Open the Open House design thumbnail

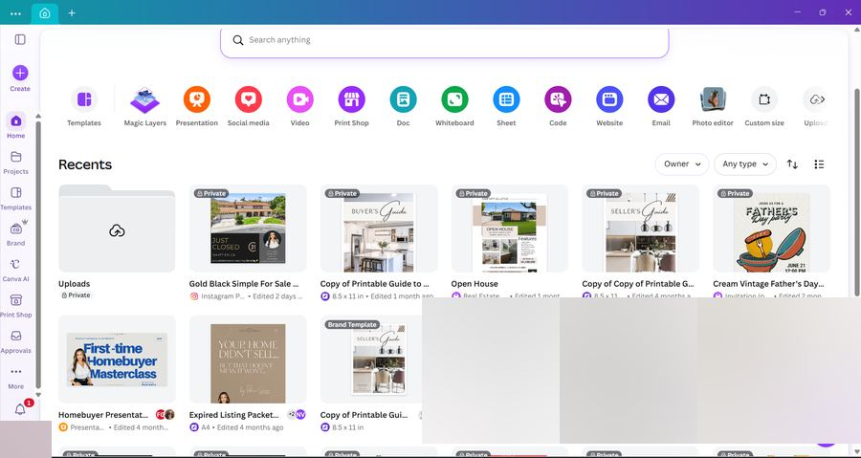coord(510,229)
